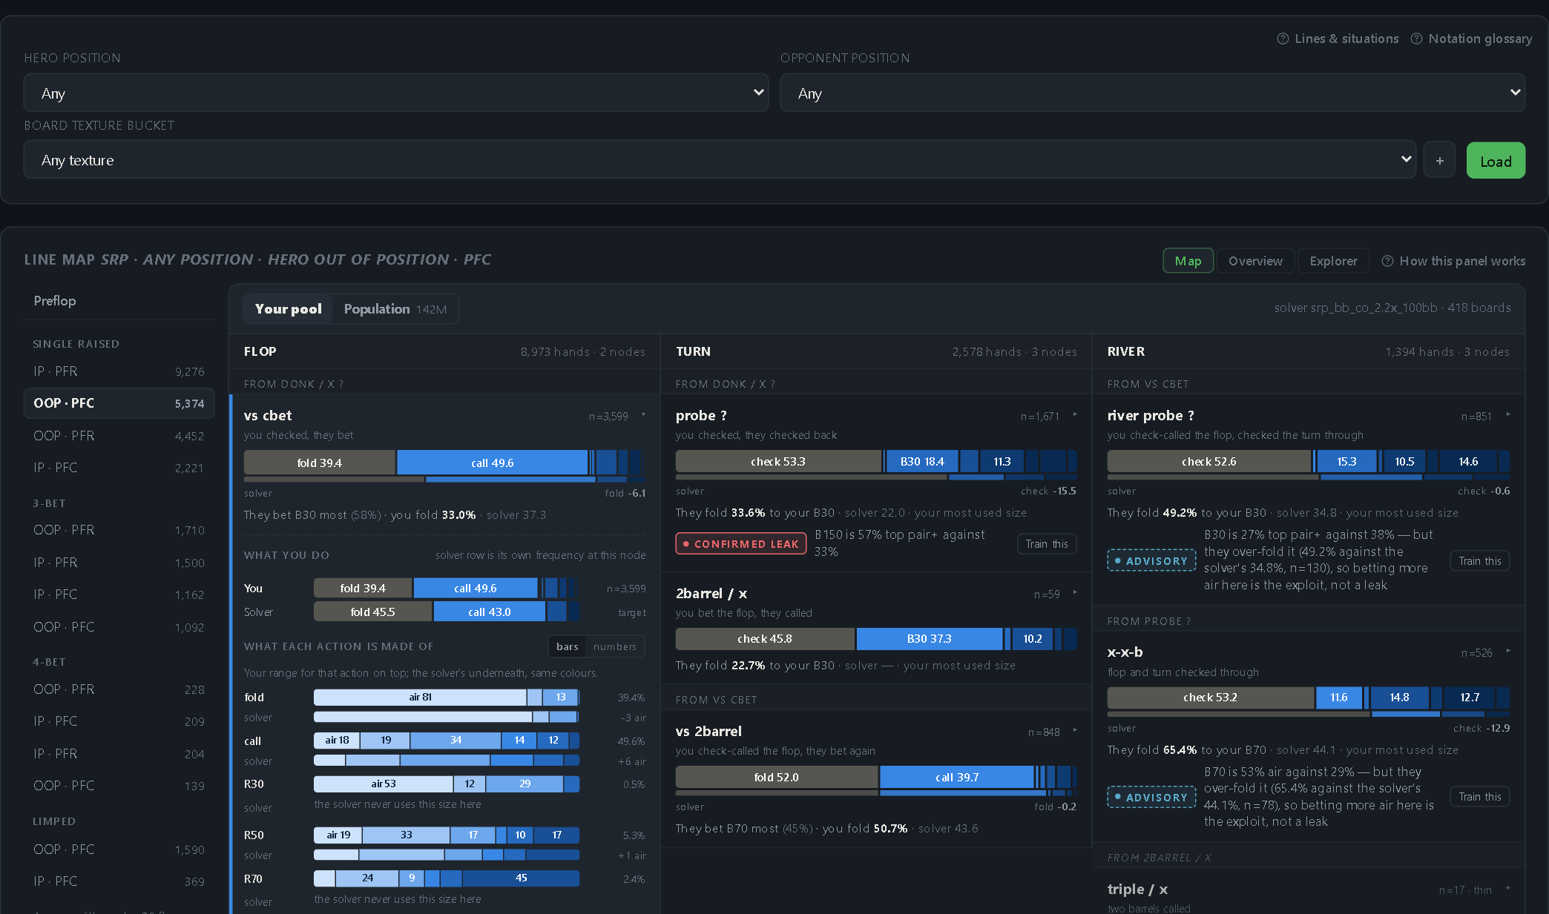
Task: Select 4-Bet IP · PFR 204
Action: [119, 754]
